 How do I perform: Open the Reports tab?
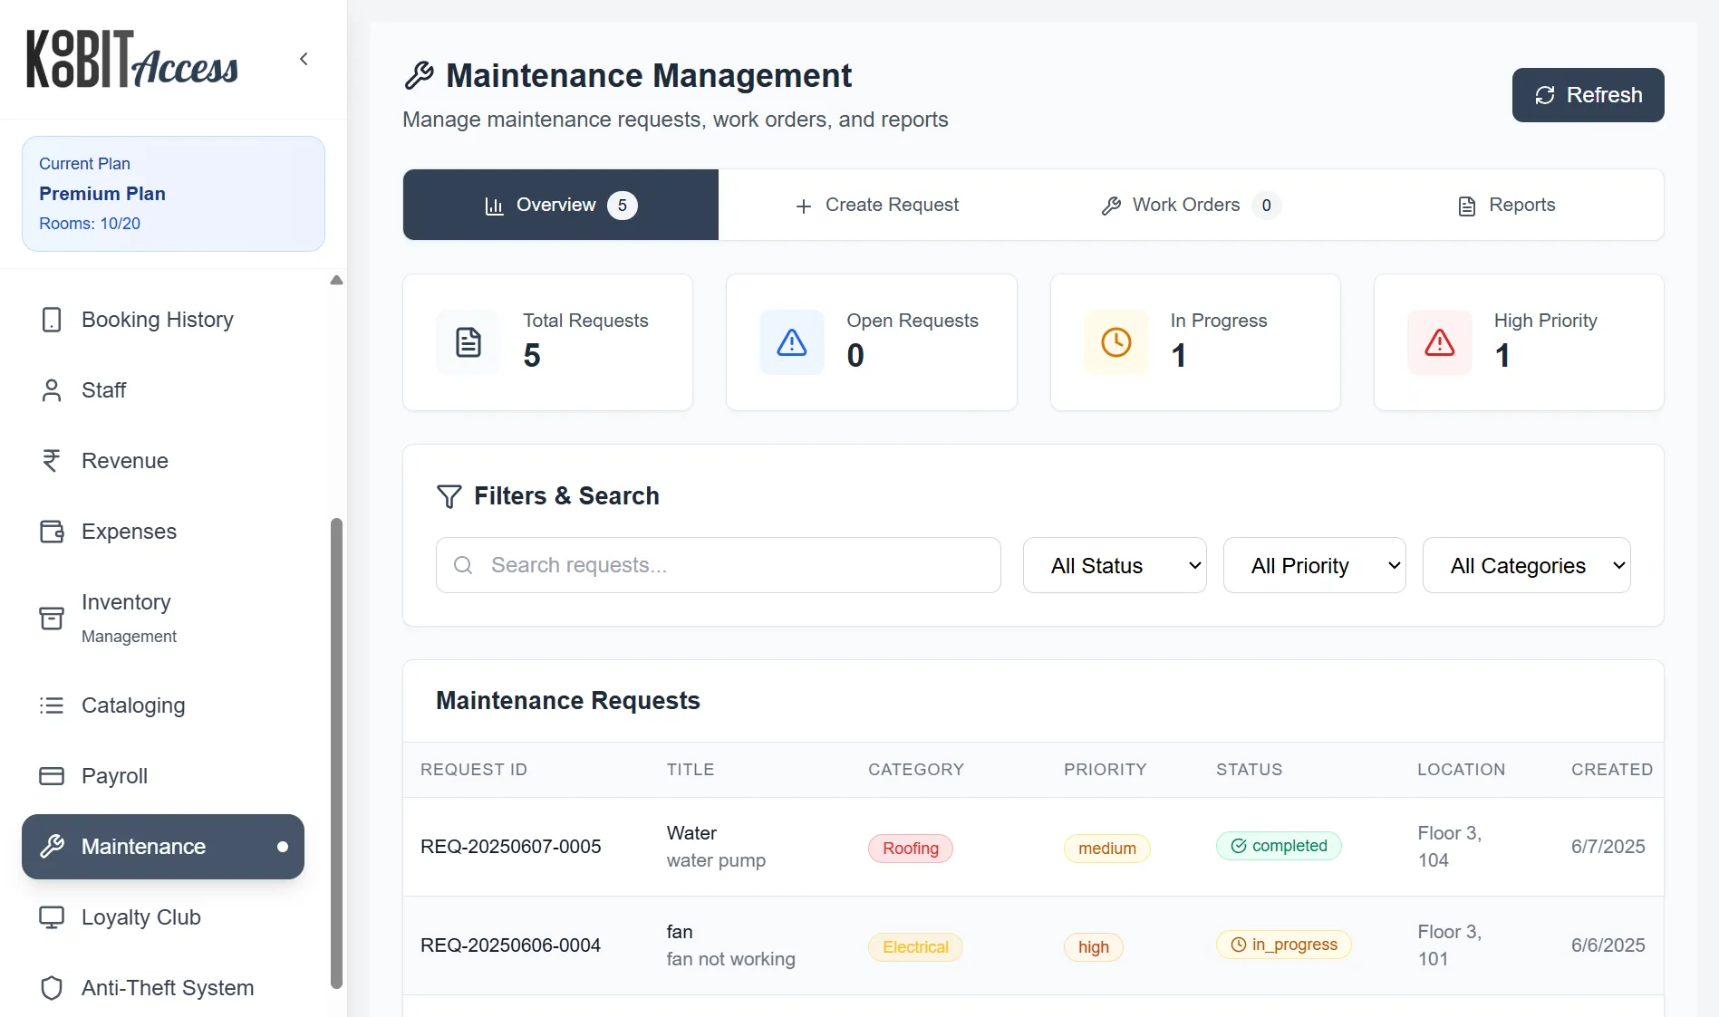point(1506,205)
